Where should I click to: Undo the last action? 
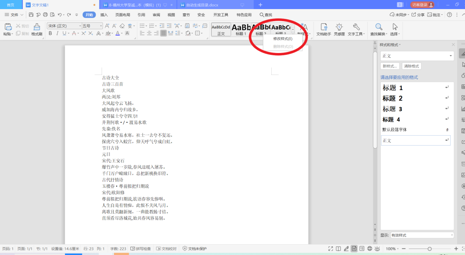click(x=59, y=15)
